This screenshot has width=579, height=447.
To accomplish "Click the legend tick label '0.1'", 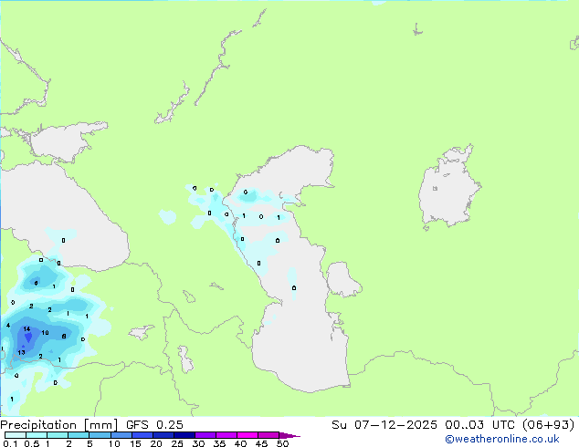I will click(x=10, y=443).
